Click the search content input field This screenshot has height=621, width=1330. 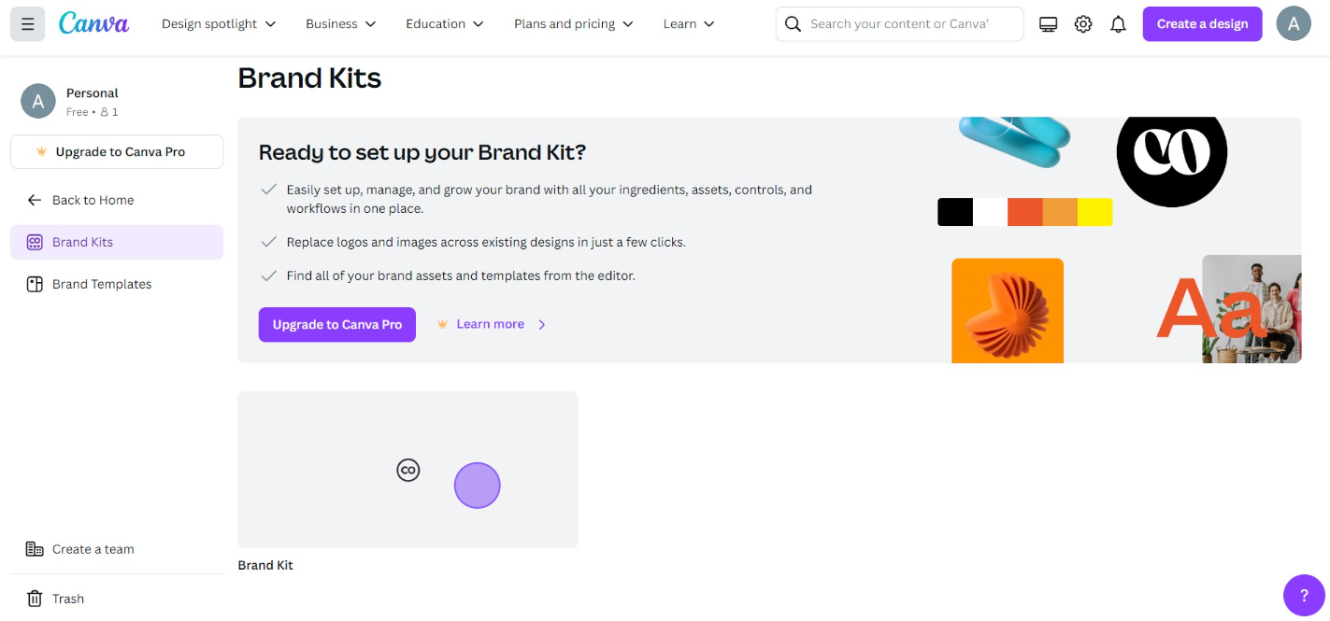coord(899,24)
